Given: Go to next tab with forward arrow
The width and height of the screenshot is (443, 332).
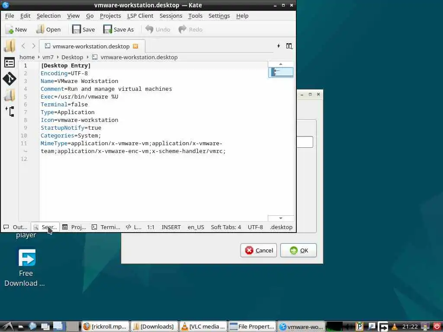Looking at the screenshot, I should coord(33,46).
